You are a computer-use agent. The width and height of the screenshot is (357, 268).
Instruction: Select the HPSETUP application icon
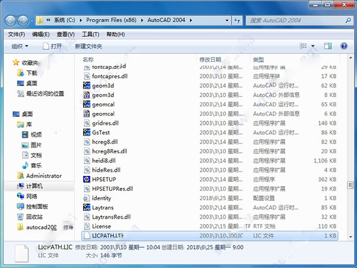(86, 179)
